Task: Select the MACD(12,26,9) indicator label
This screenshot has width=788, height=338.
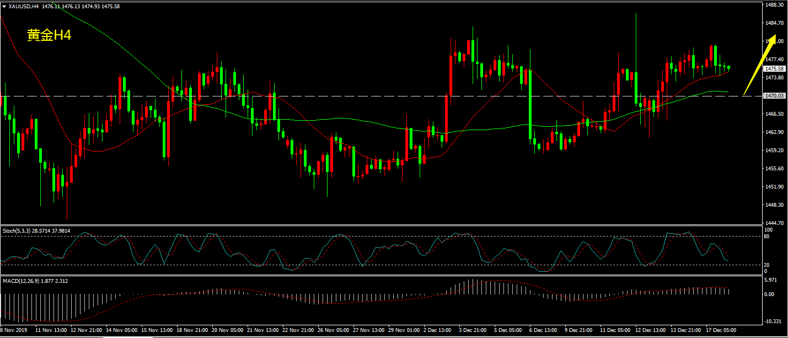Action: coord(20,281)
